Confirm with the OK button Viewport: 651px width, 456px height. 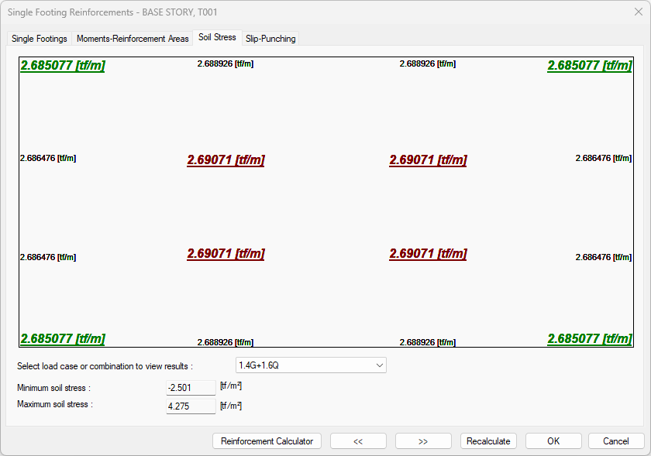pos(553,441)
